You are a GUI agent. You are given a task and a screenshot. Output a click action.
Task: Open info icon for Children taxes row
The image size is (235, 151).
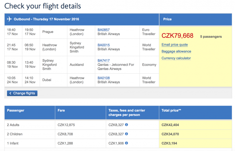click(127, 134)
